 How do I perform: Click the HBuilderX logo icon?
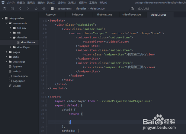(x=3, y=3)
